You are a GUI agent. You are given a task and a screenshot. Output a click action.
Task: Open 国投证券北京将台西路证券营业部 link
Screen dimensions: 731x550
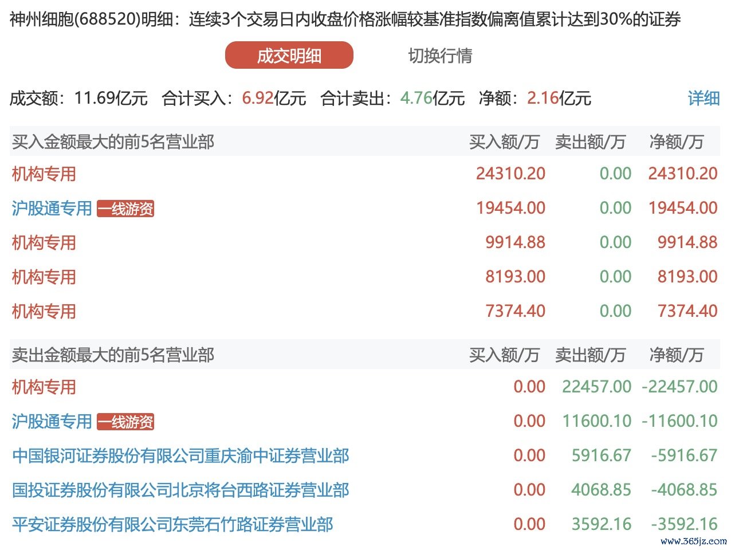coord(180,490)
